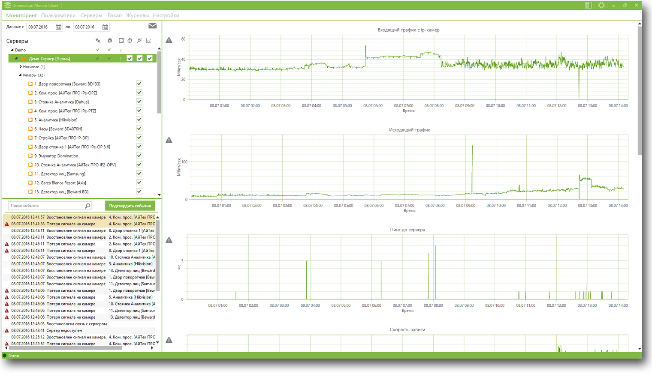Click the connection status column icon

click(98, 41)
